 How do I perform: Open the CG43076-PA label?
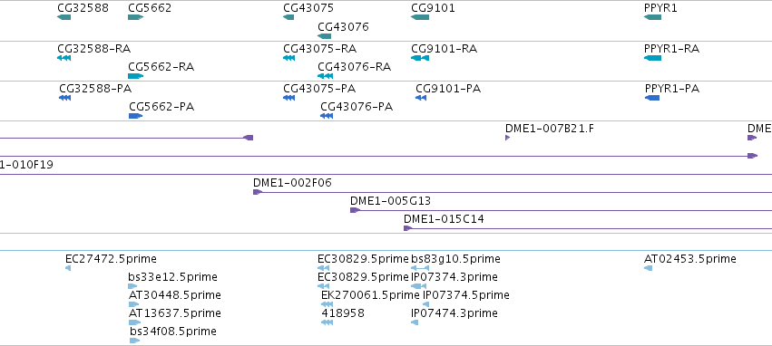click(x=357, y=107)
